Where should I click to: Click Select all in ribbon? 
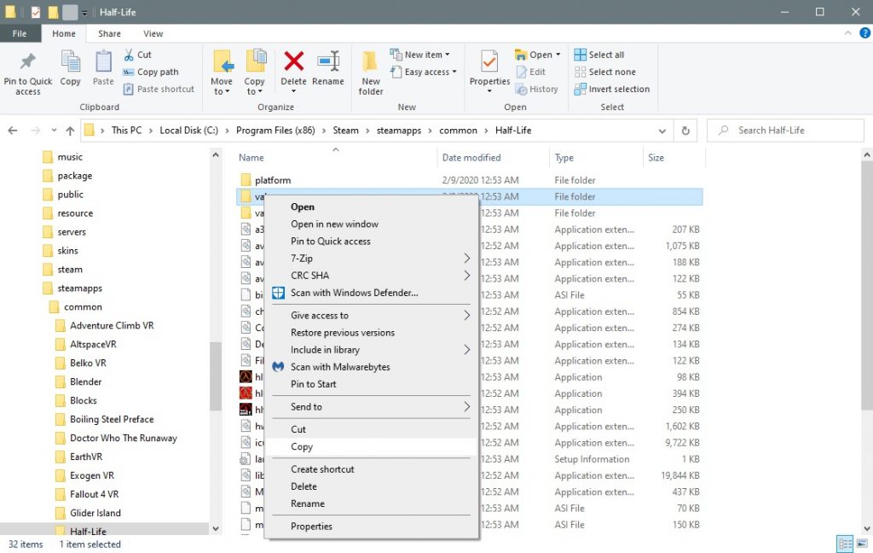tap(599, 55)
